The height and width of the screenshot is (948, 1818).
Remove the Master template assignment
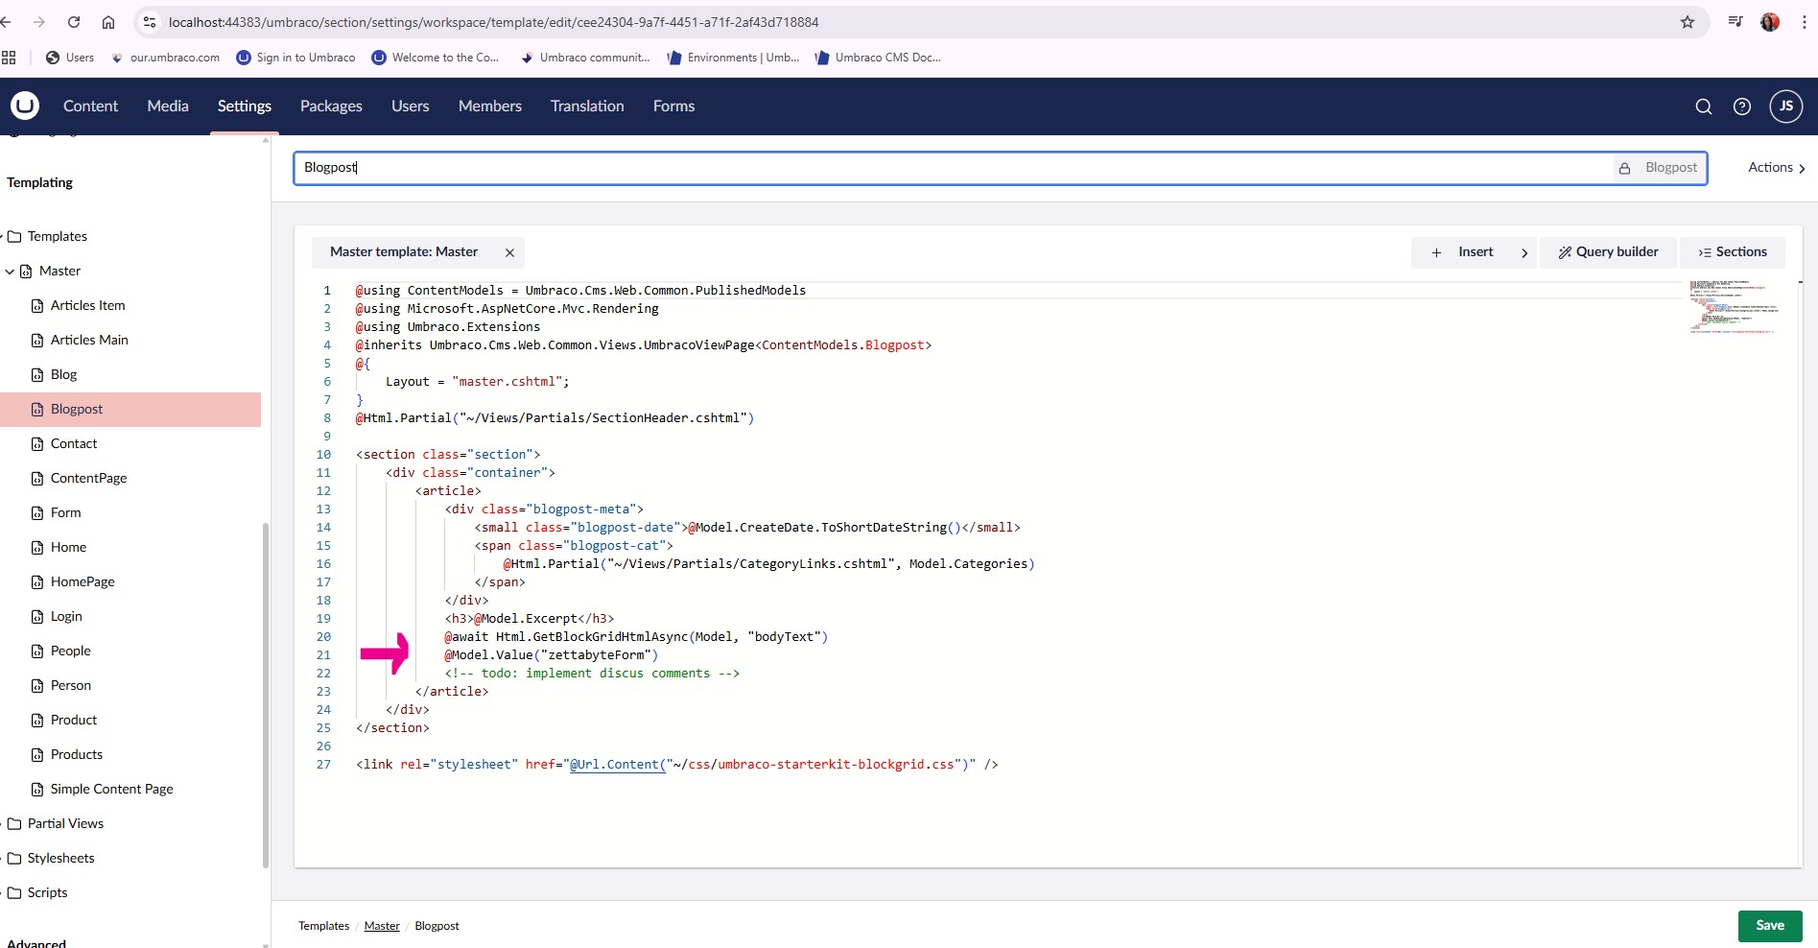click(509, 252)
